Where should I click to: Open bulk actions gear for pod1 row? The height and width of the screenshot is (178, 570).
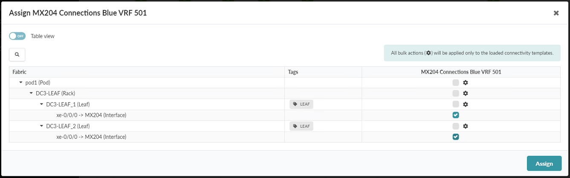(x=466, y=83)
